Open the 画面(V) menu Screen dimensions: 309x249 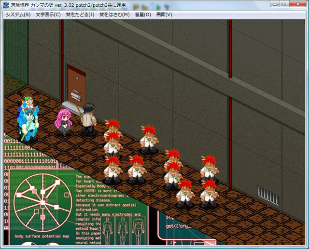click(164, 15)
